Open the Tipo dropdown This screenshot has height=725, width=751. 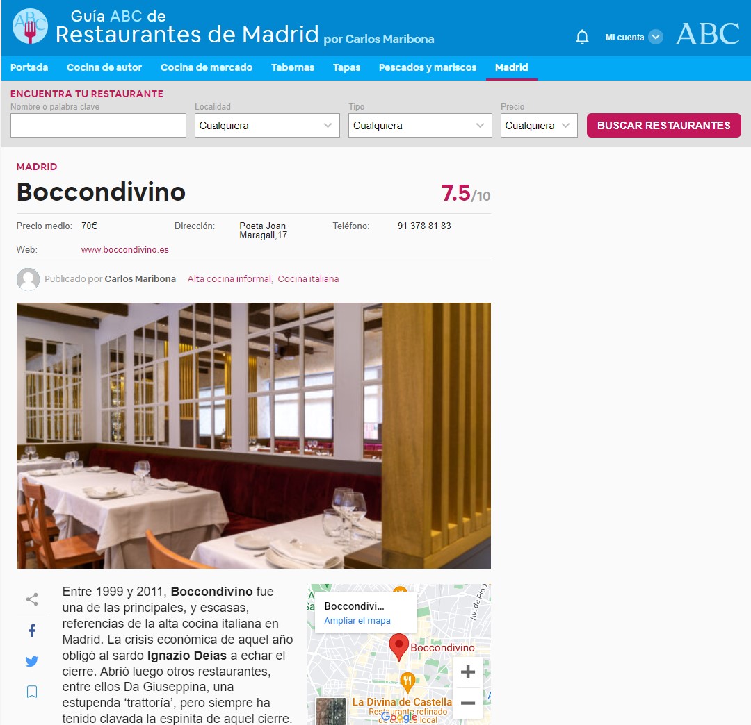(x=420, y=125)
